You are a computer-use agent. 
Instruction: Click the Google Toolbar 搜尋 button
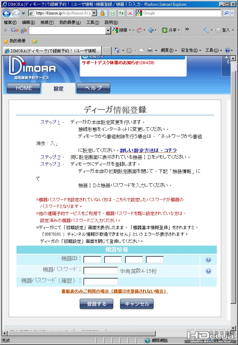point(120,30)
